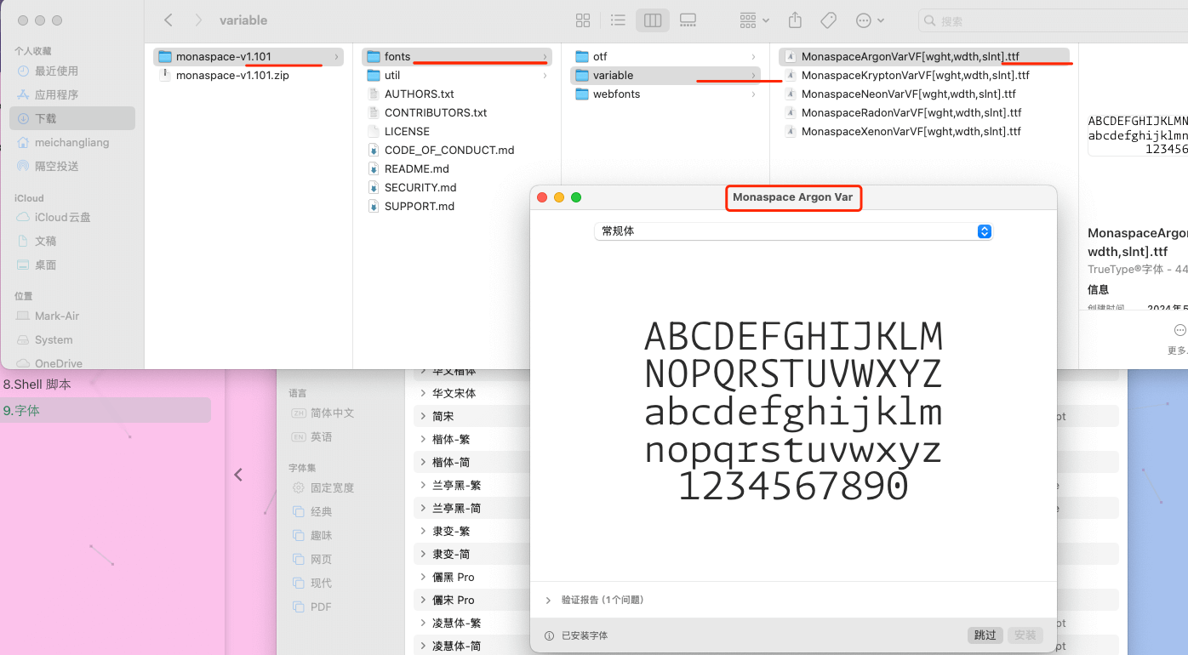Switch Finder to icon view
Viewport: 1188px width, 655px height.
[583, 20]
